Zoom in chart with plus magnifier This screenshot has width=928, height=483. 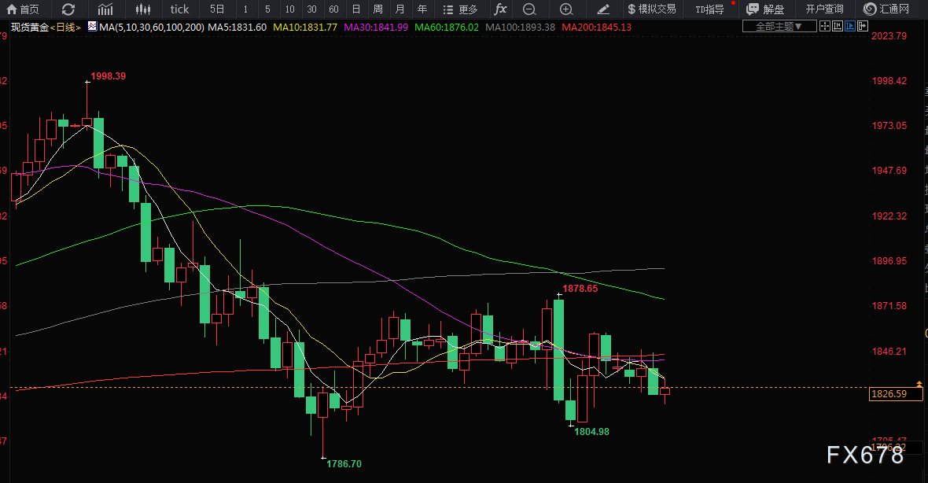click(x=566, y=9)
